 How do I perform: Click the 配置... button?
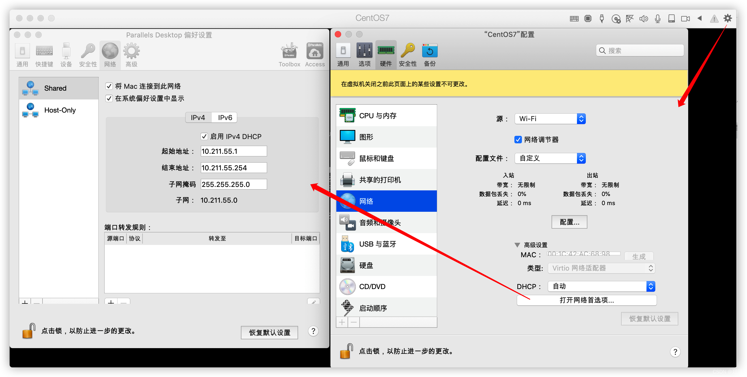tap(569, 222)
